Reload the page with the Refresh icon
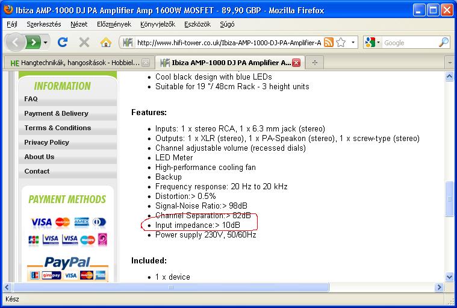The height and width of the screenshot is (308, 457). (63, 43)
